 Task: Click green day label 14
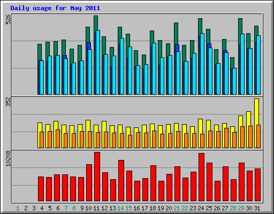coord(120,208)
